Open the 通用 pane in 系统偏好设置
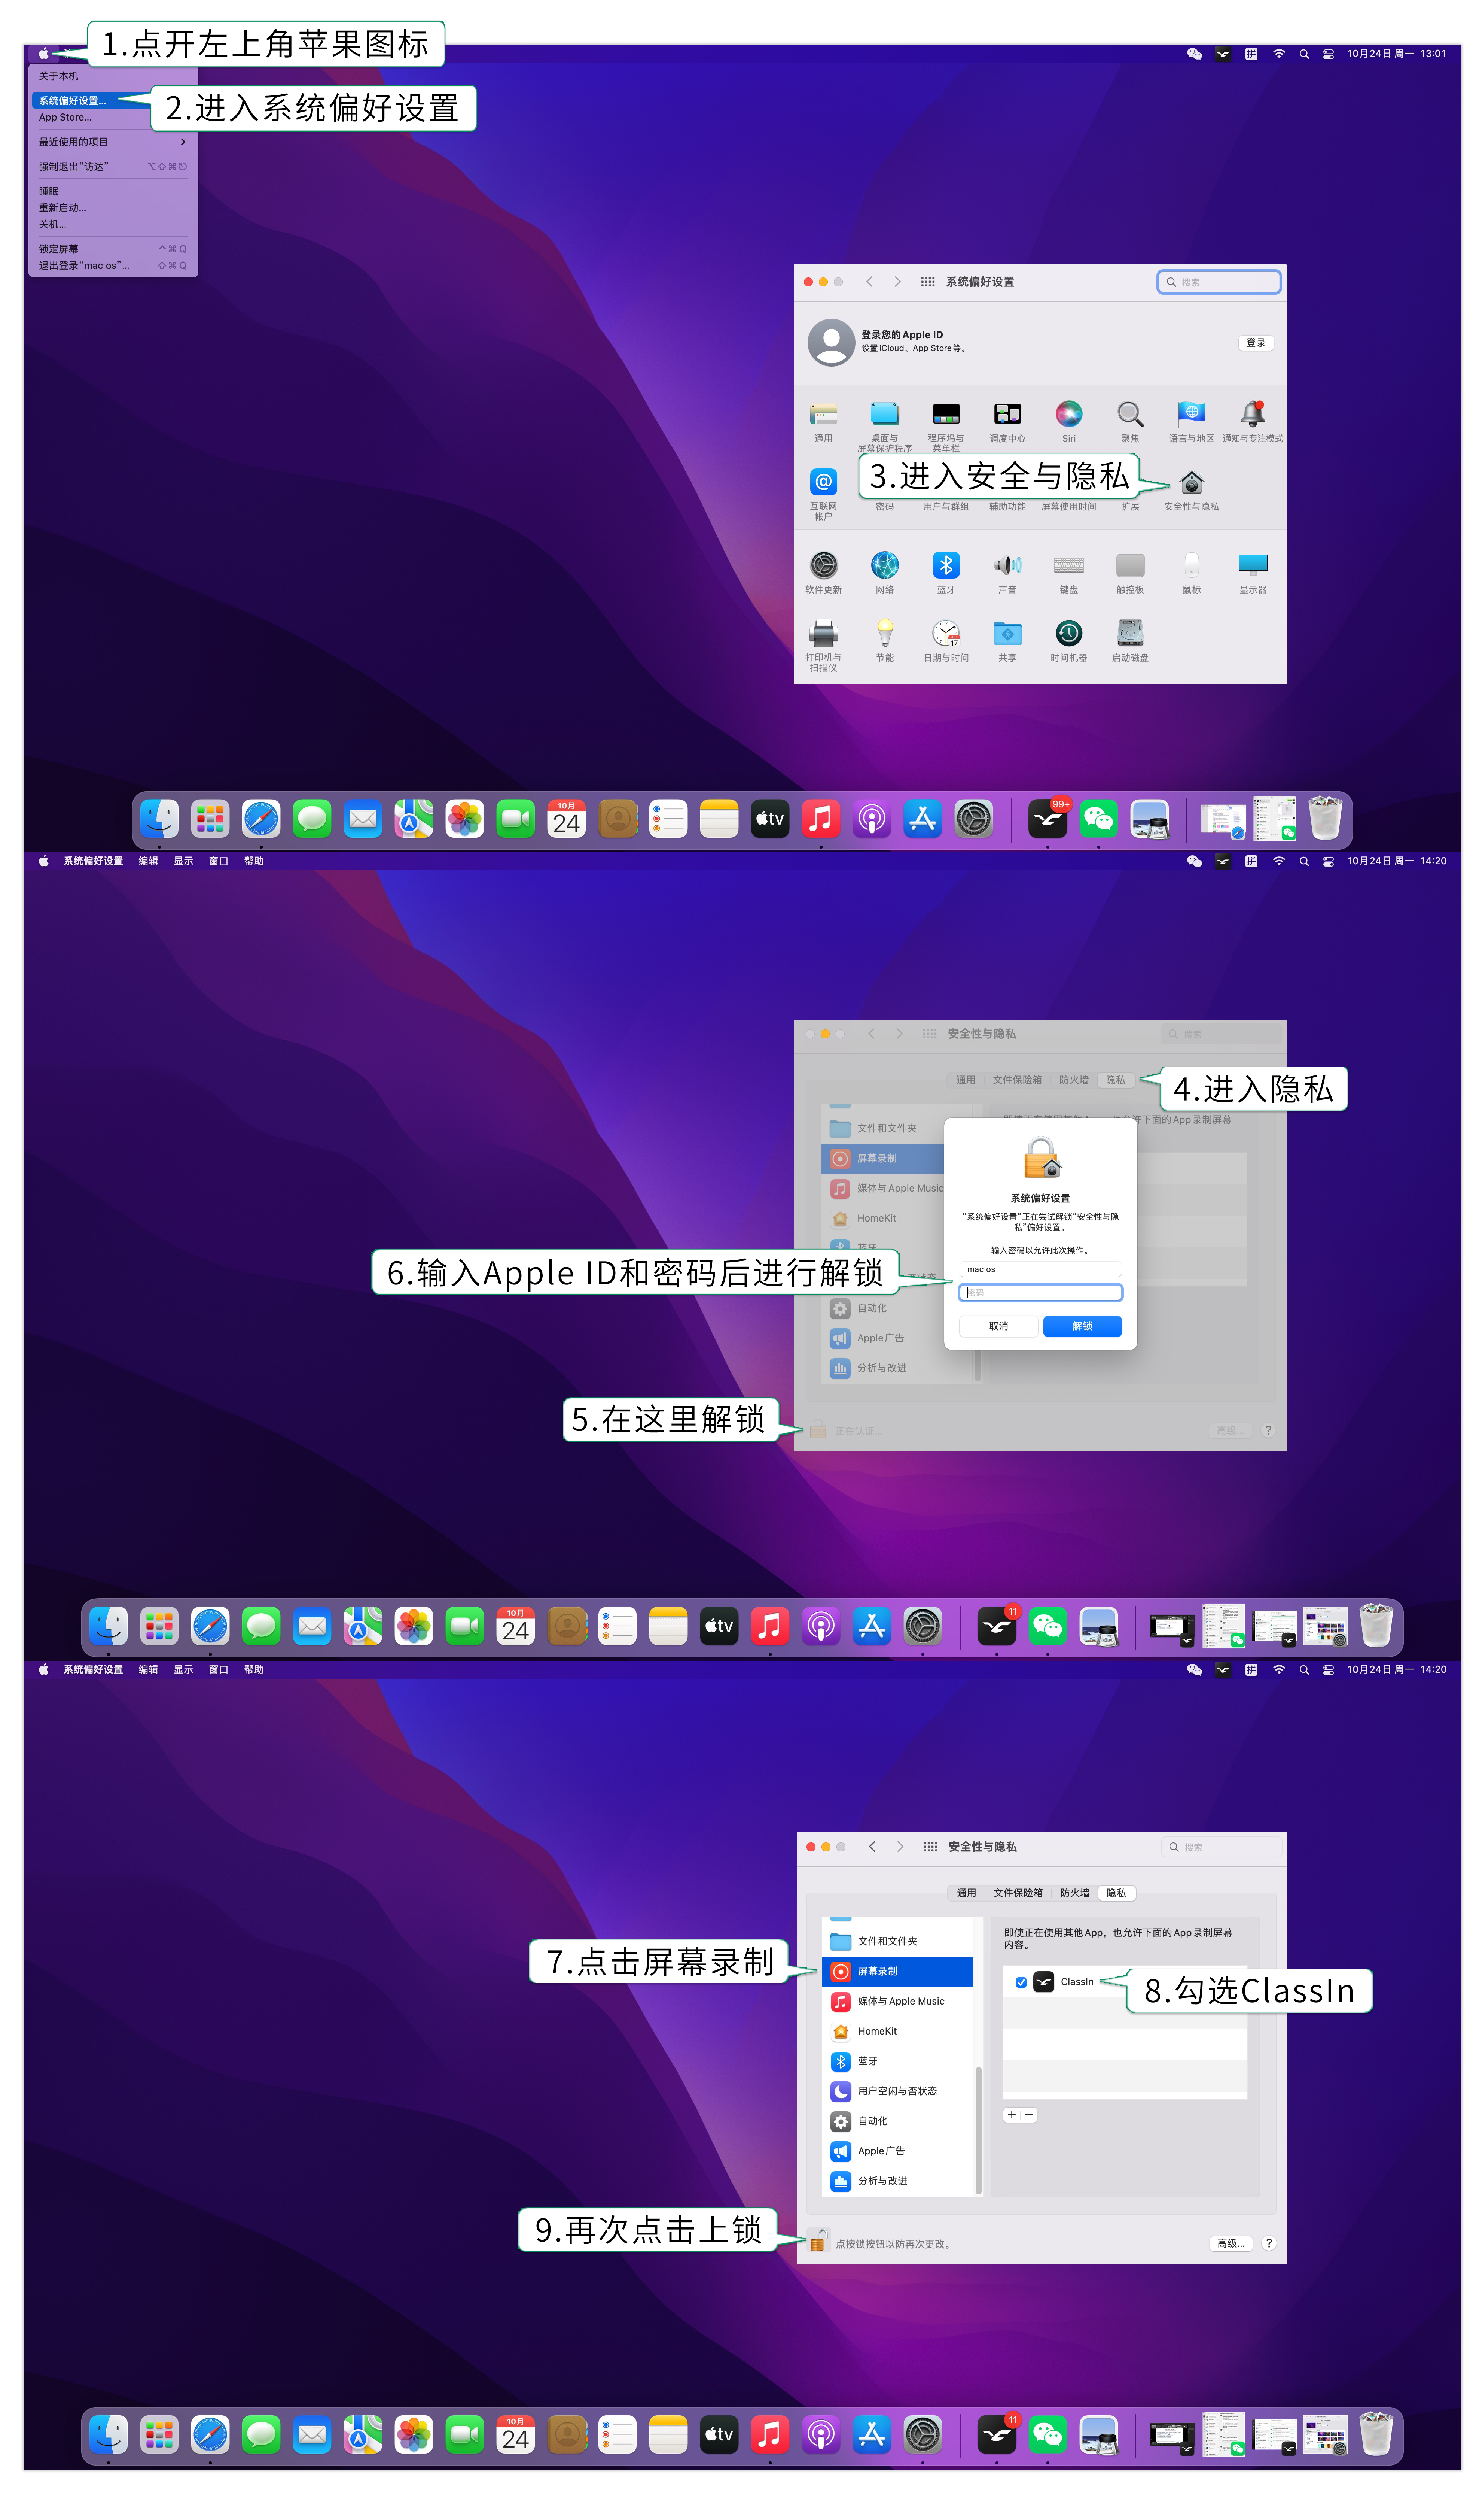Viewport: 1479px width, 2500px height. [823, 422]
